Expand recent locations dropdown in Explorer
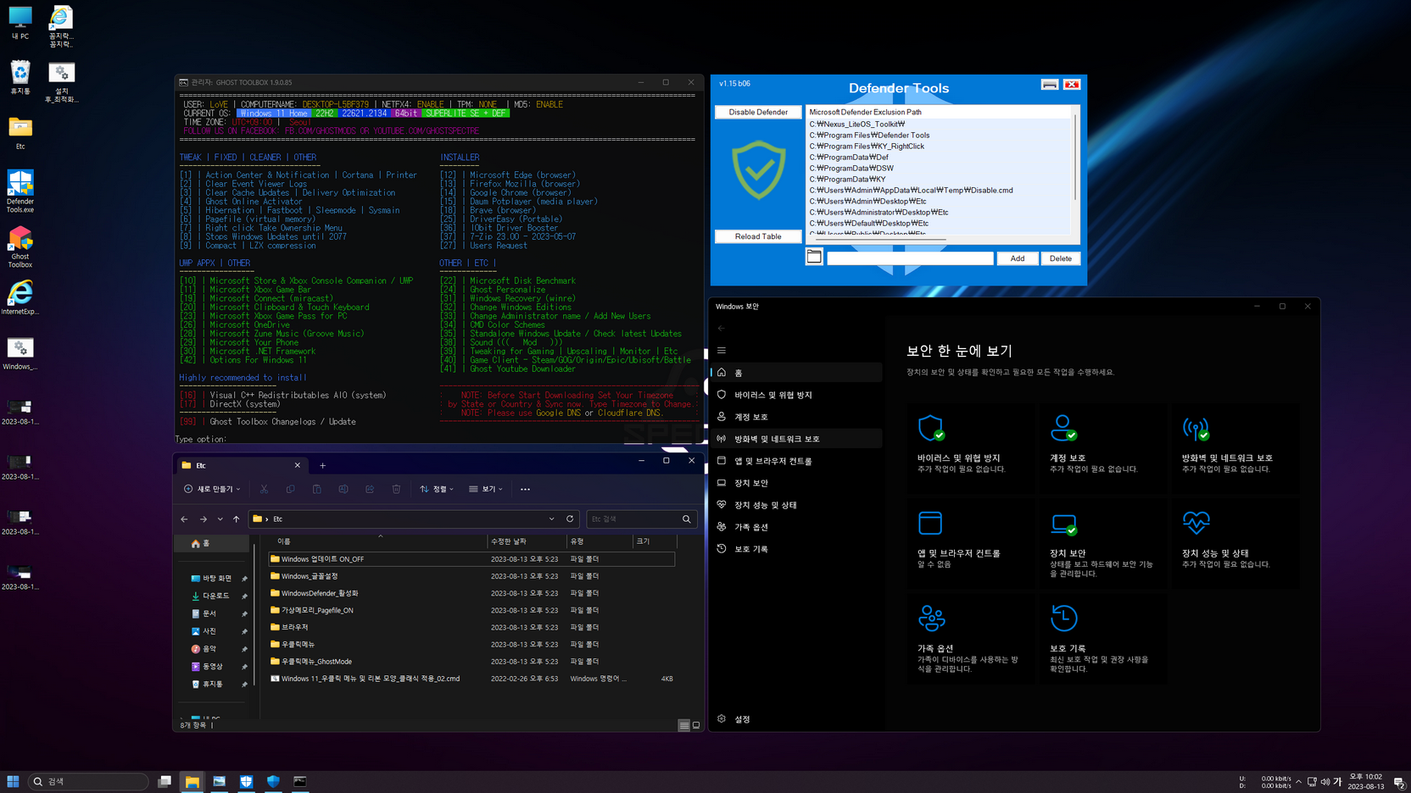 [220, 518]
